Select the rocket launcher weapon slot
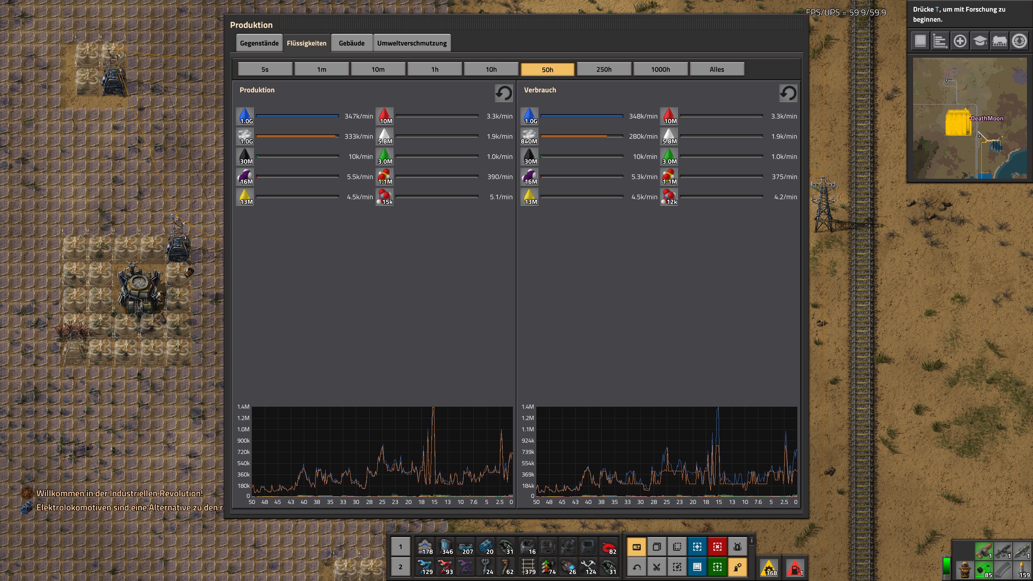The image size is (1033, 581). (x=1023, y=550)
